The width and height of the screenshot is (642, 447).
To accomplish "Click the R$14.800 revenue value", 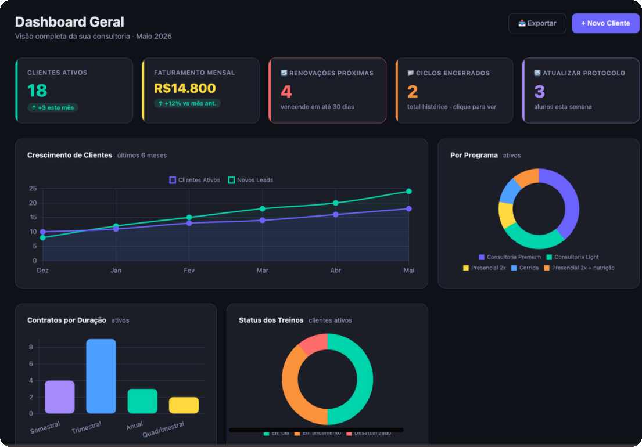I will tap(185, 88).
